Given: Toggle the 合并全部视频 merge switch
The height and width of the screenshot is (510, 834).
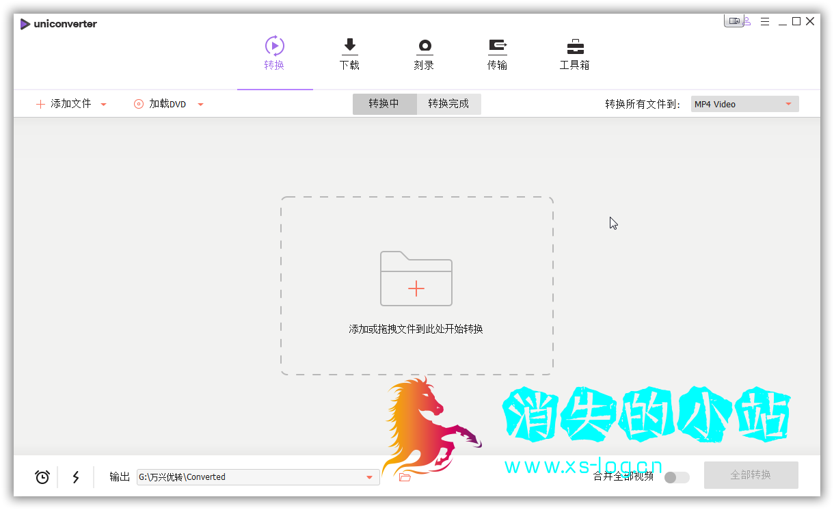Looking at the screenshot, I should pyautogui.click(x=677, y=477).
